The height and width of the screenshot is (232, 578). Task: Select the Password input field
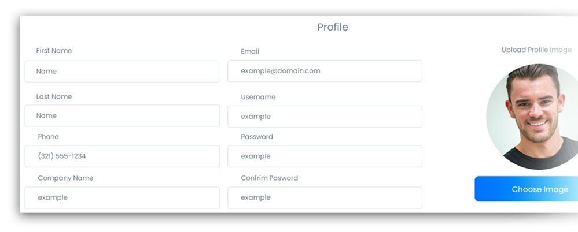324,156
